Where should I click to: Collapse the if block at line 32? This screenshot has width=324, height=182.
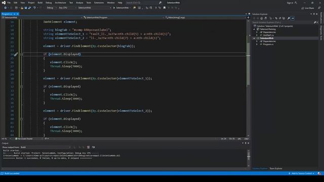pos(21,86)
